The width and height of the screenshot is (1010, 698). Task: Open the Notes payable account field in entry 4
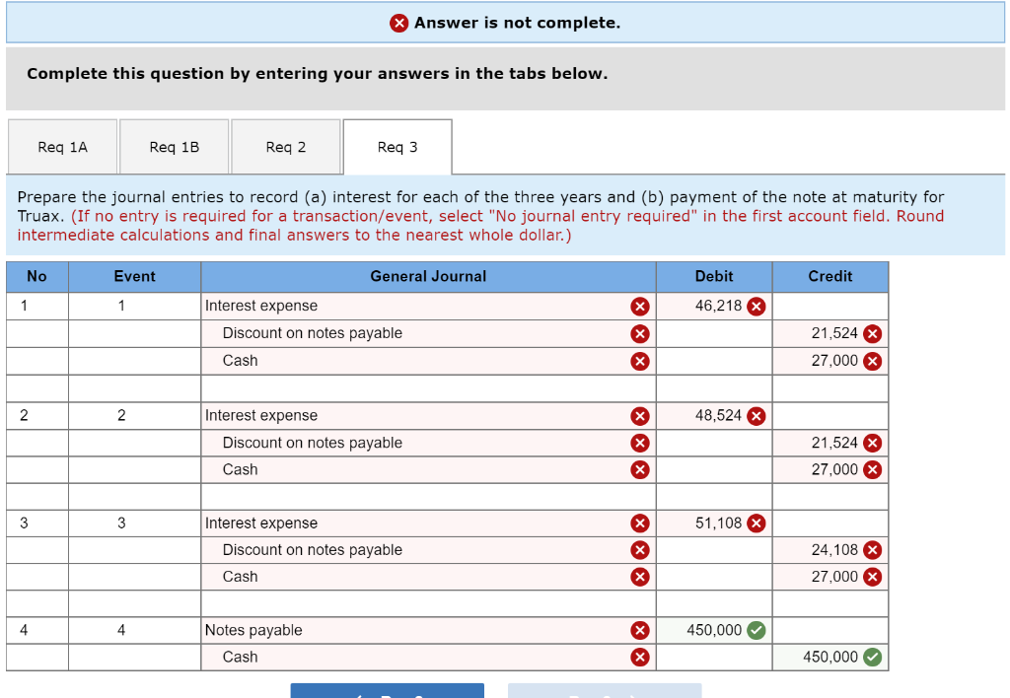pyautogui.click(x=428, y=630)
